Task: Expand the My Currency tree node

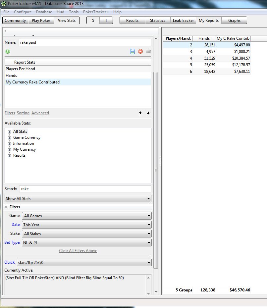Action: click(x=9, y=150)
